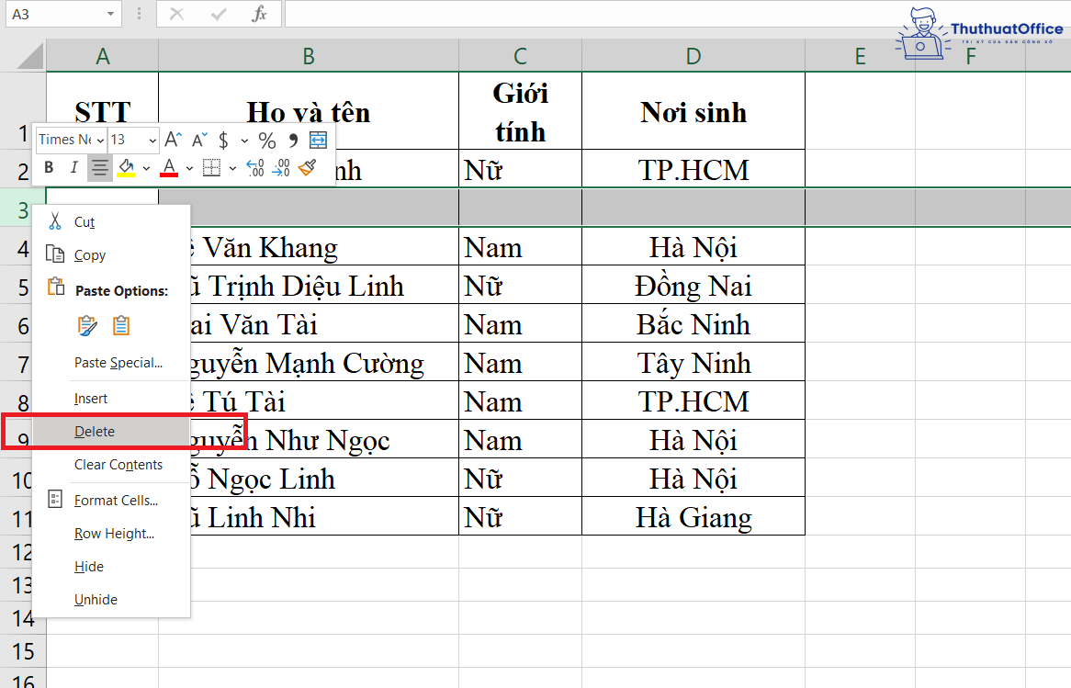Viewport: 1071px width, 688px height.
Task: Apply Format Painter from mini toolbar
Action: point(308,168)
